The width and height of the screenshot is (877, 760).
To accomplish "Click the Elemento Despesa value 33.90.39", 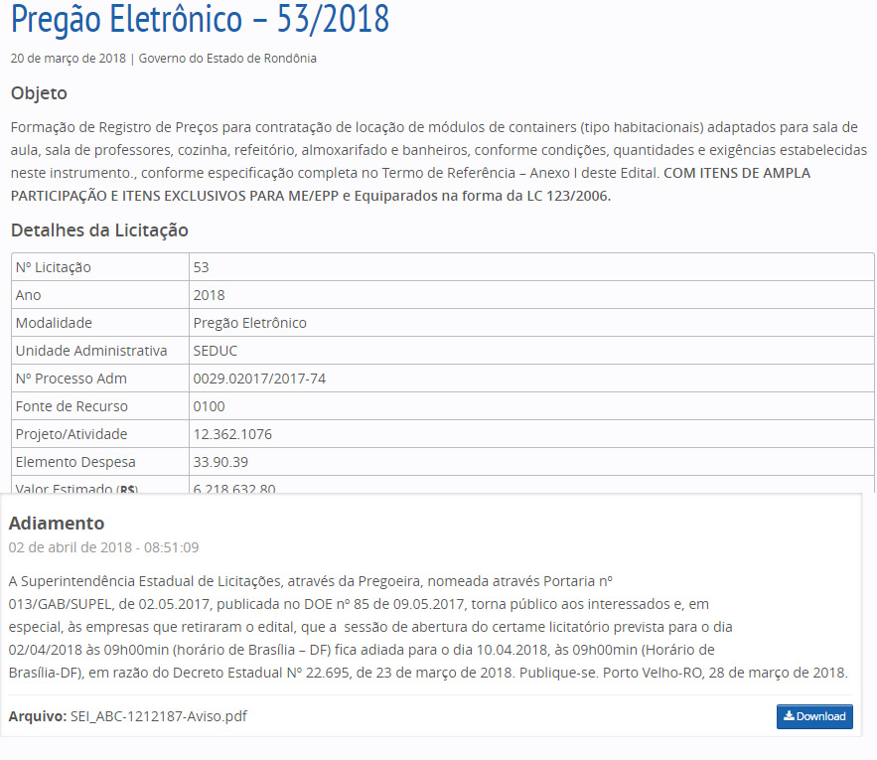I will (x=219, y=462).
